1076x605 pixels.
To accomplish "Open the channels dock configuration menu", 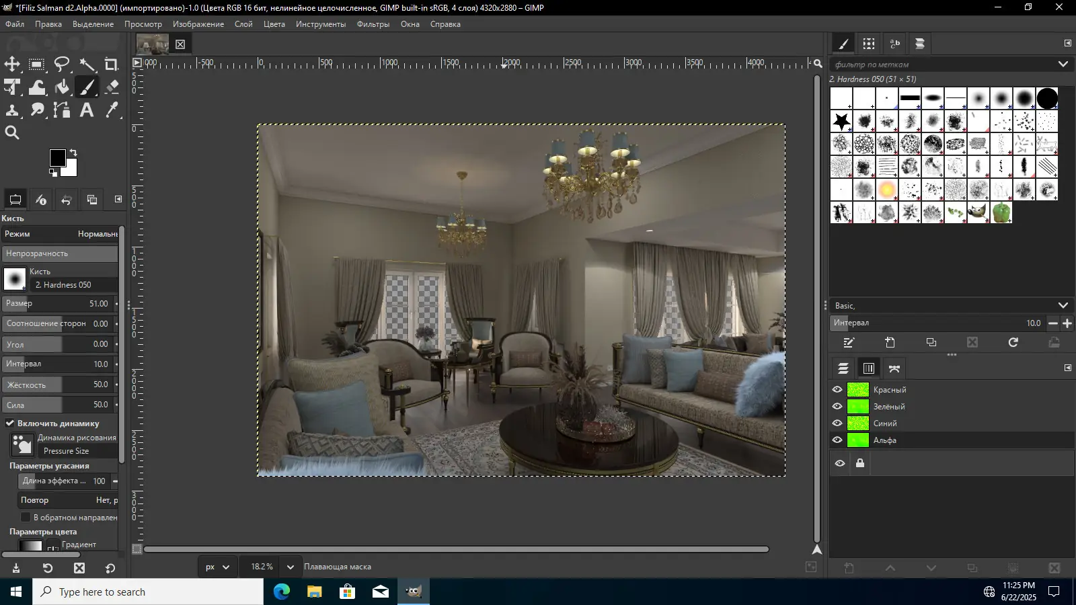I will 1068,368.
